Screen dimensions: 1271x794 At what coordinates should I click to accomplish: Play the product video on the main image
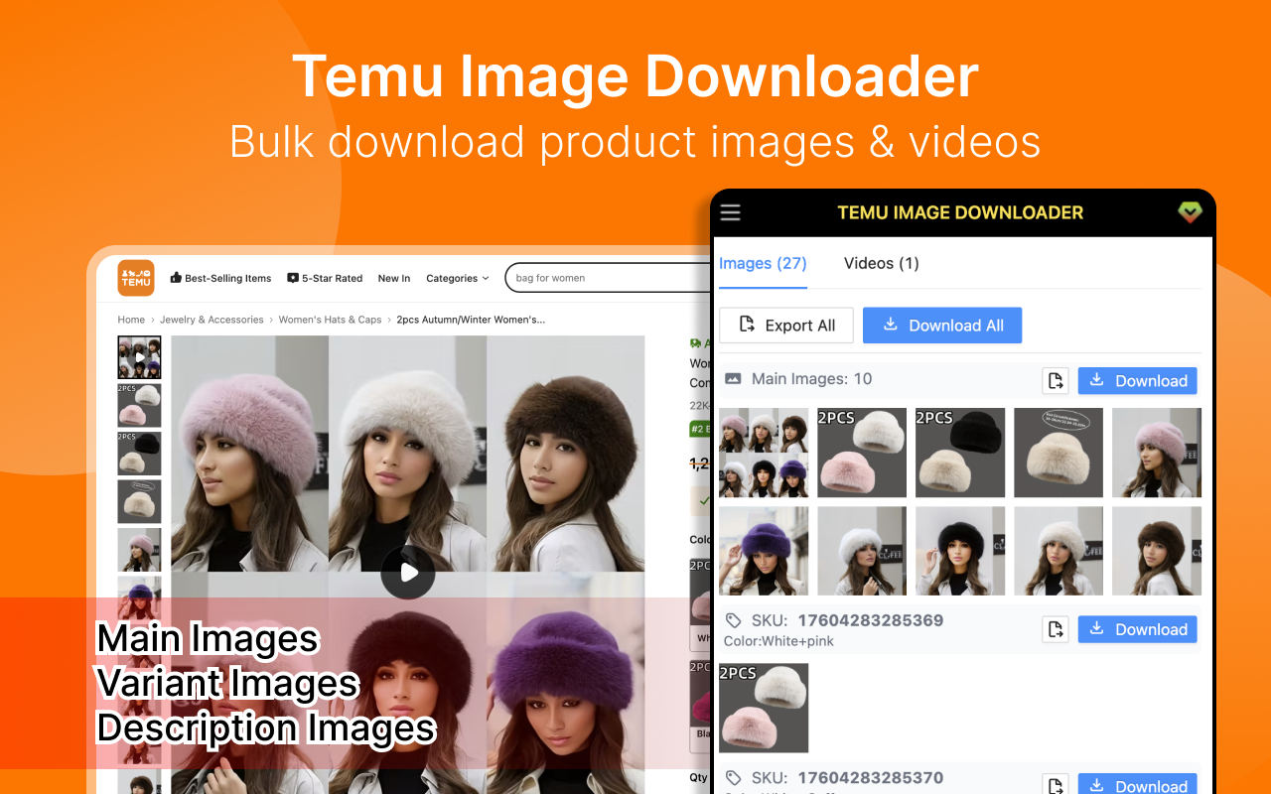pyautogui.click(x=408, y=572)
